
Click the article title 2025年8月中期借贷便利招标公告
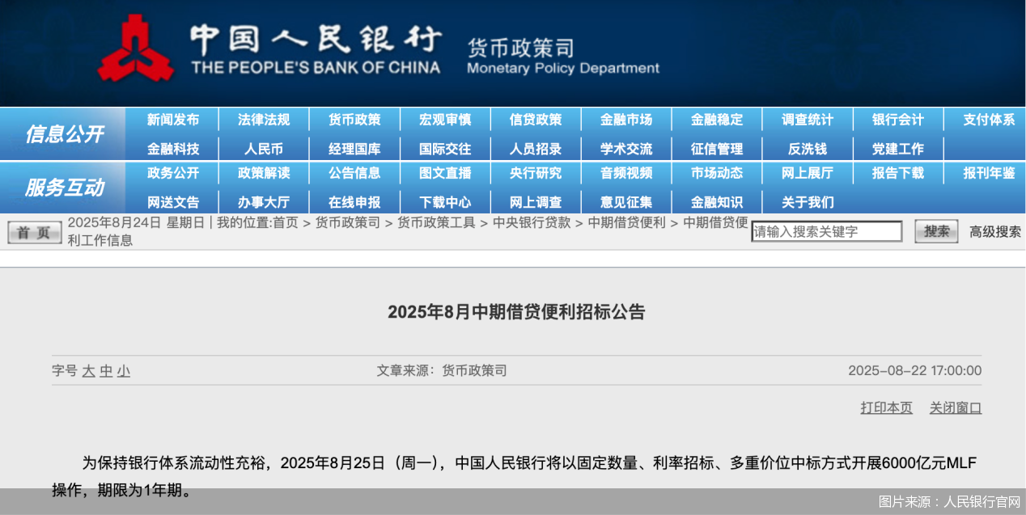[x=516, y=312]
